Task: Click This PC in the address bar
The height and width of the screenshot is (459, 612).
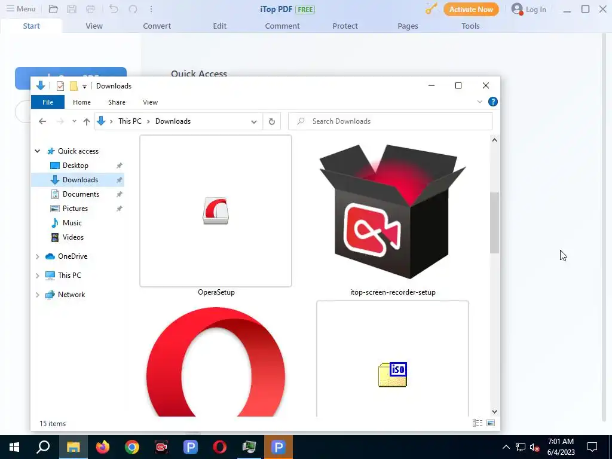Action: coord(130,121)
